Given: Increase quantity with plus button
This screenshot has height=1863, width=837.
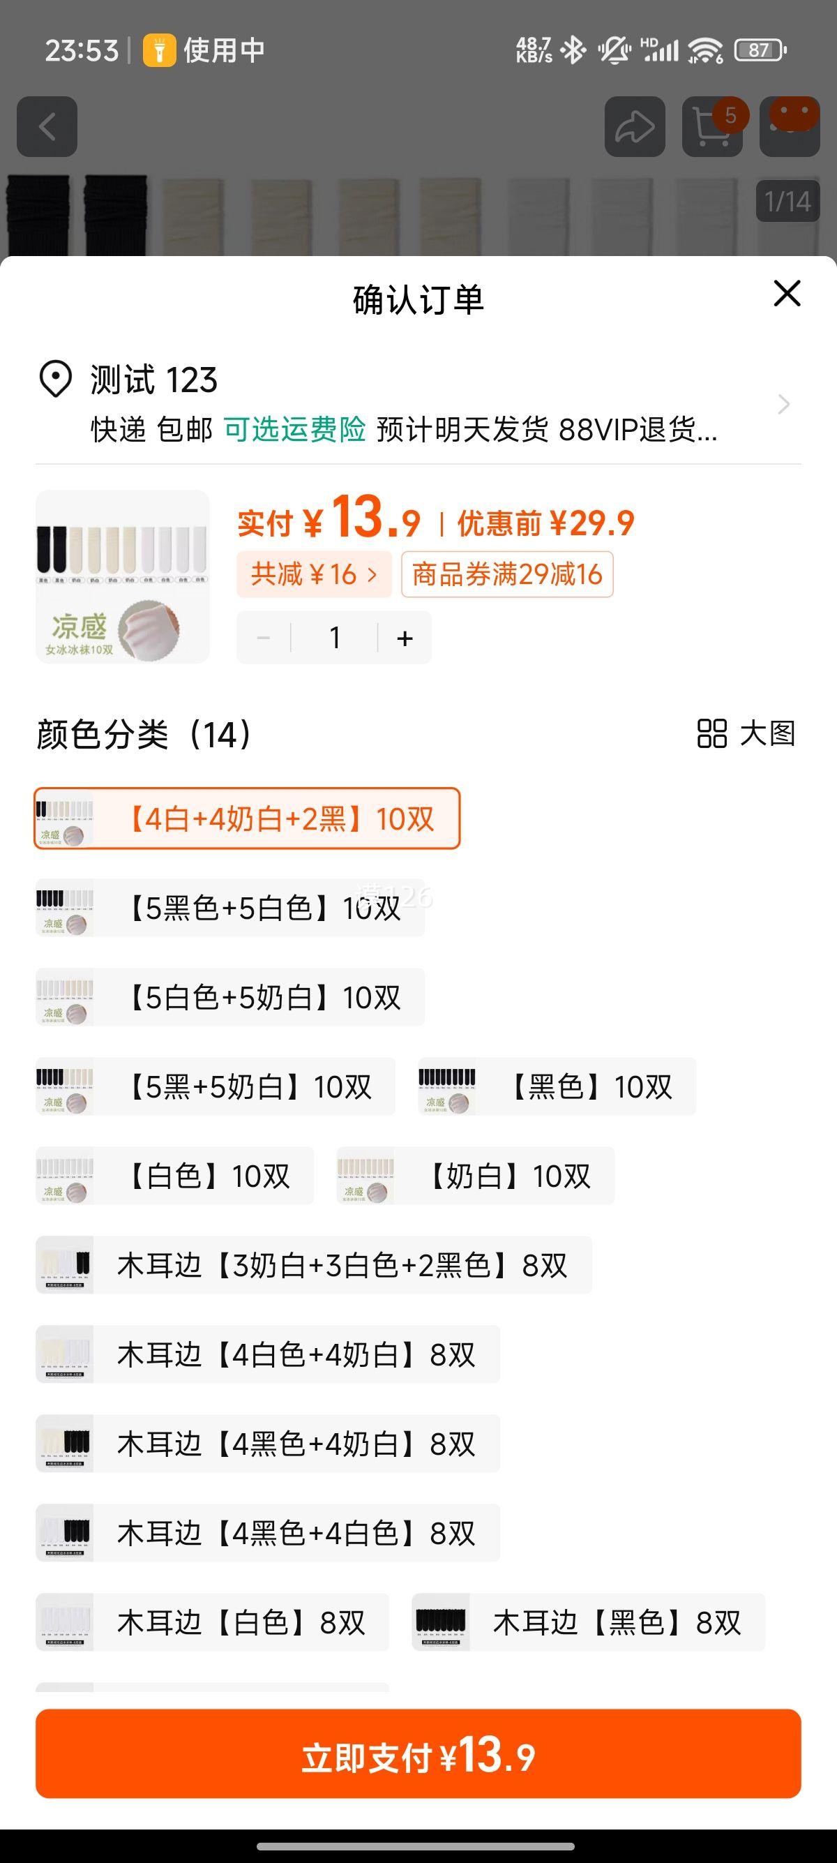Looking at the screenshot, I should click(x=405, y=638).
